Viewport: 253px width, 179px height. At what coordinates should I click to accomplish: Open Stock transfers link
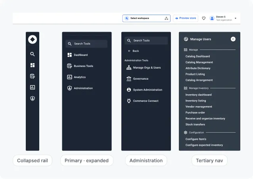coord(195,124)
